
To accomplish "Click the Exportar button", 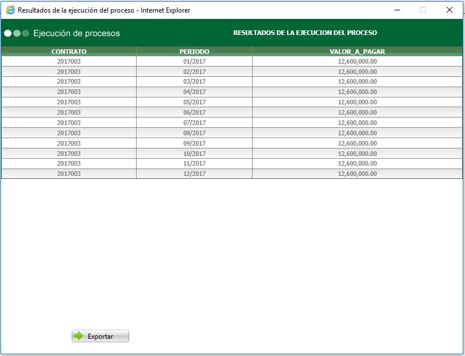I will (x=100, y=336).
